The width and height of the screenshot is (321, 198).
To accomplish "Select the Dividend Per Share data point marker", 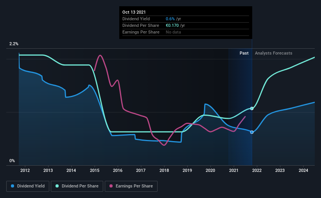I will click(252, 109).
